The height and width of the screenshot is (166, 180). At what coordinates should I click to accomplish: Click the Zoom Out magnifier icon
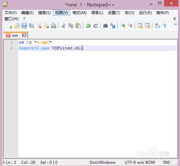[130, 26]
